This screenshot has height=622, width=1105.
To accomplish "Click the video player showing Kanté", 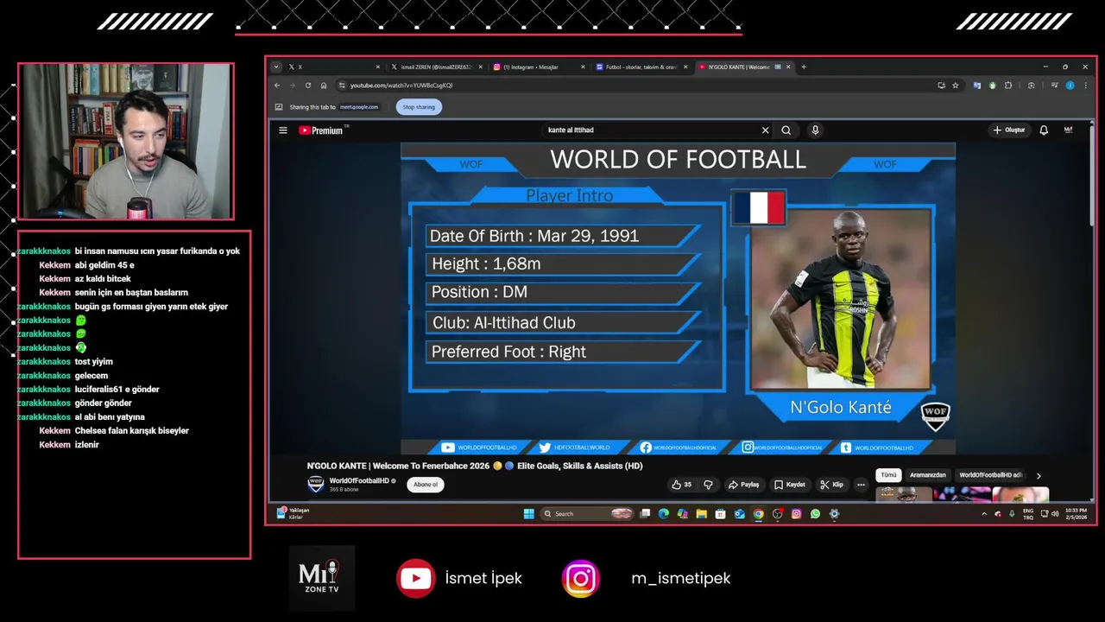I will (x=678, y=299).
